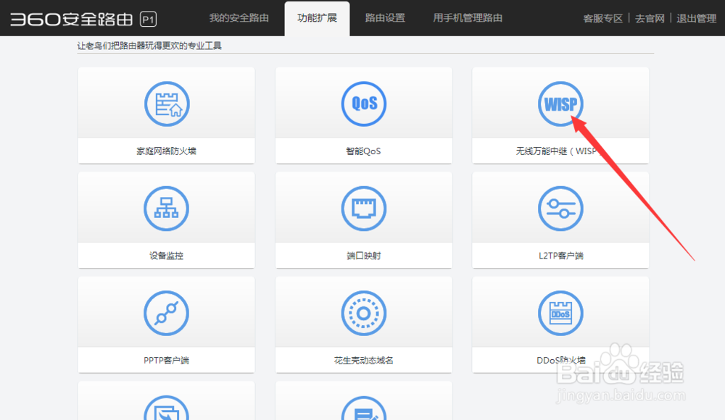Open the PPTP client icon
725x420 pixels.
click(x=167, y=314)
